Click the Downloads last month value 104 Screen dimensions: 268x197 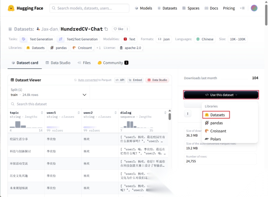(x=255, y=78)
